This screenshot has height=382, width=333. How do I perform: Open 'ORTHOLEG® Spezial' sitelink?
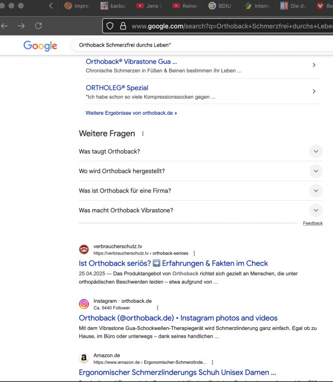(117, 88)
